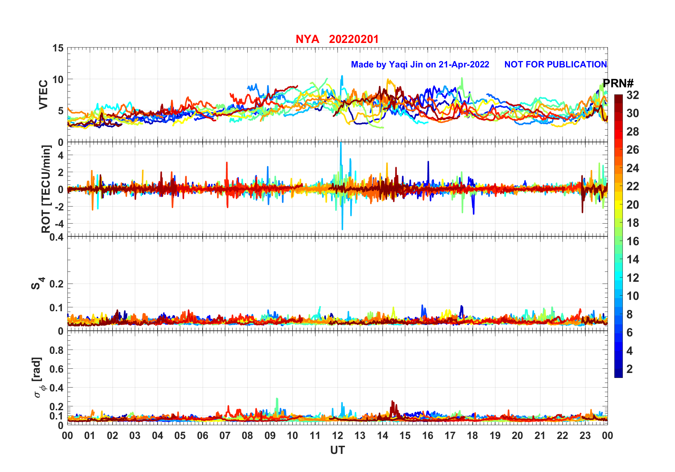This screenshot has width=675, height=472.
Task: Click the "6" label on the PRN colorbar
Action: pyautogui.click(x=630, y=333)
